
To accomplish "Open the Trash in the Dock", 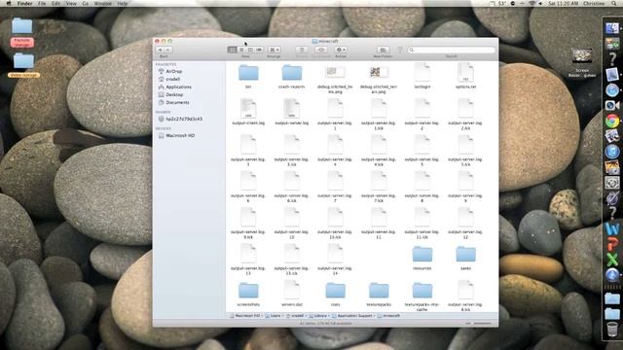I will [x=612, y=329].
